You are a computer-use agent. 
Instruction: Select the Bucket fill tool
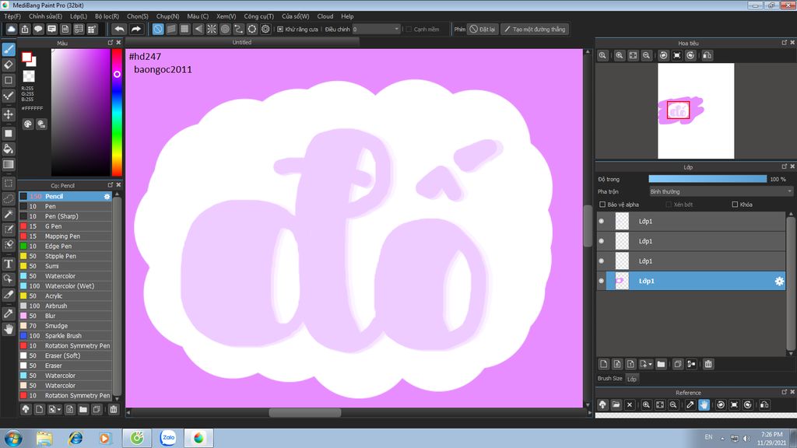point(9,149)
